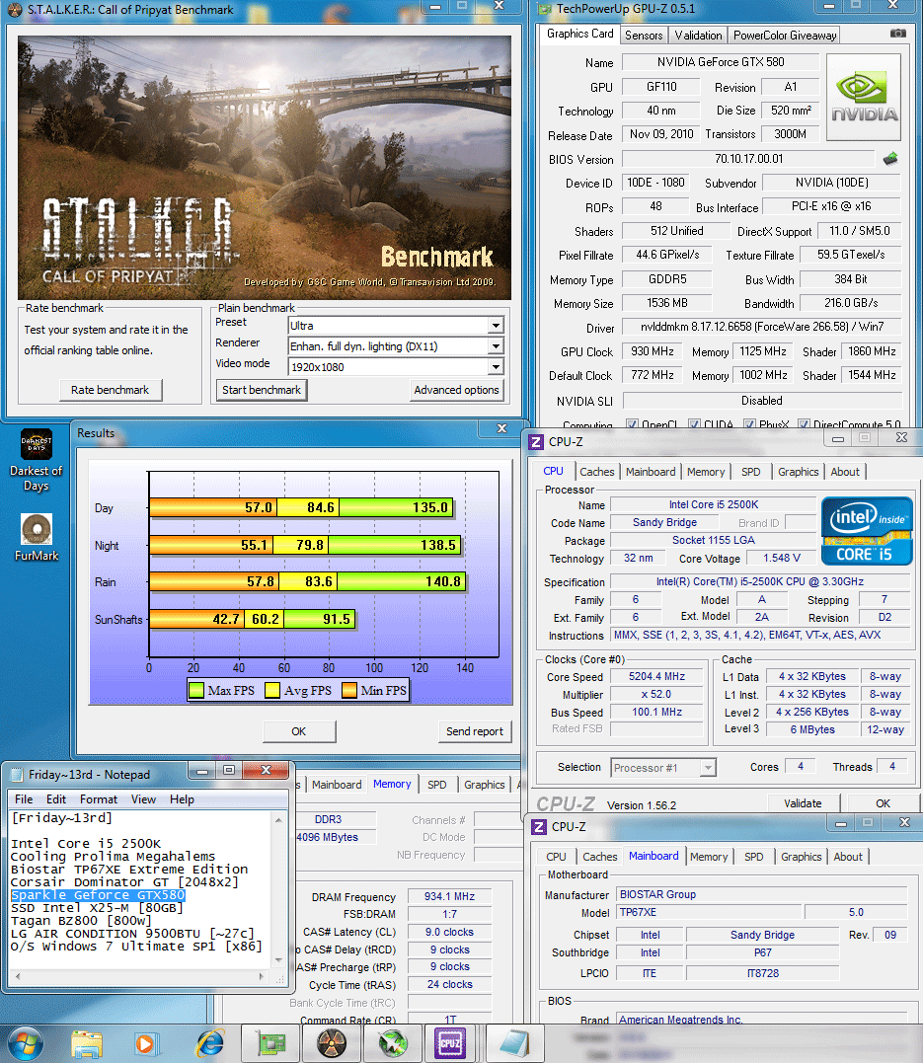The width and height of the screenshot is (923, 1063).
Task: Toggle the OpenCL checkbox in GPU-Z
Action: 632,424
